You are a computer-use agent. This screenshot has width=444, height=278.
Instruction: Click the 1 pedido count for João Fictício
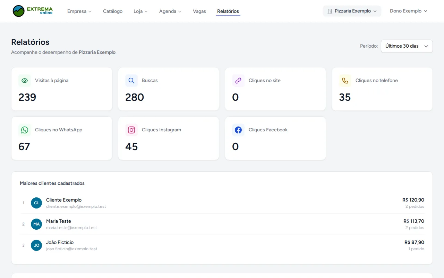416,249
